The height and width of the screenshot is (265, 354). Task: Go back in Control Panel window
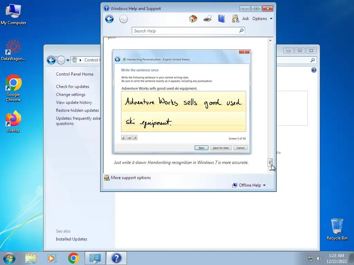(x=51, y=60)
